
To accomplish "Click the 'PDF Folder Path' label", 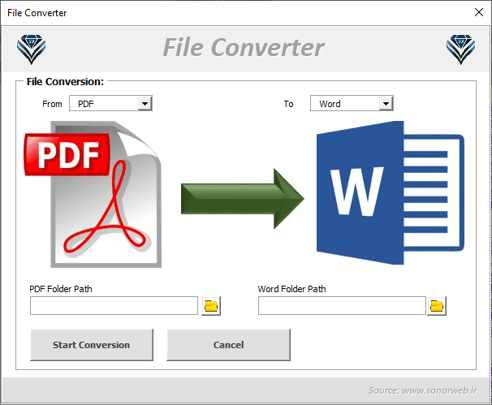I will [61, 289].
